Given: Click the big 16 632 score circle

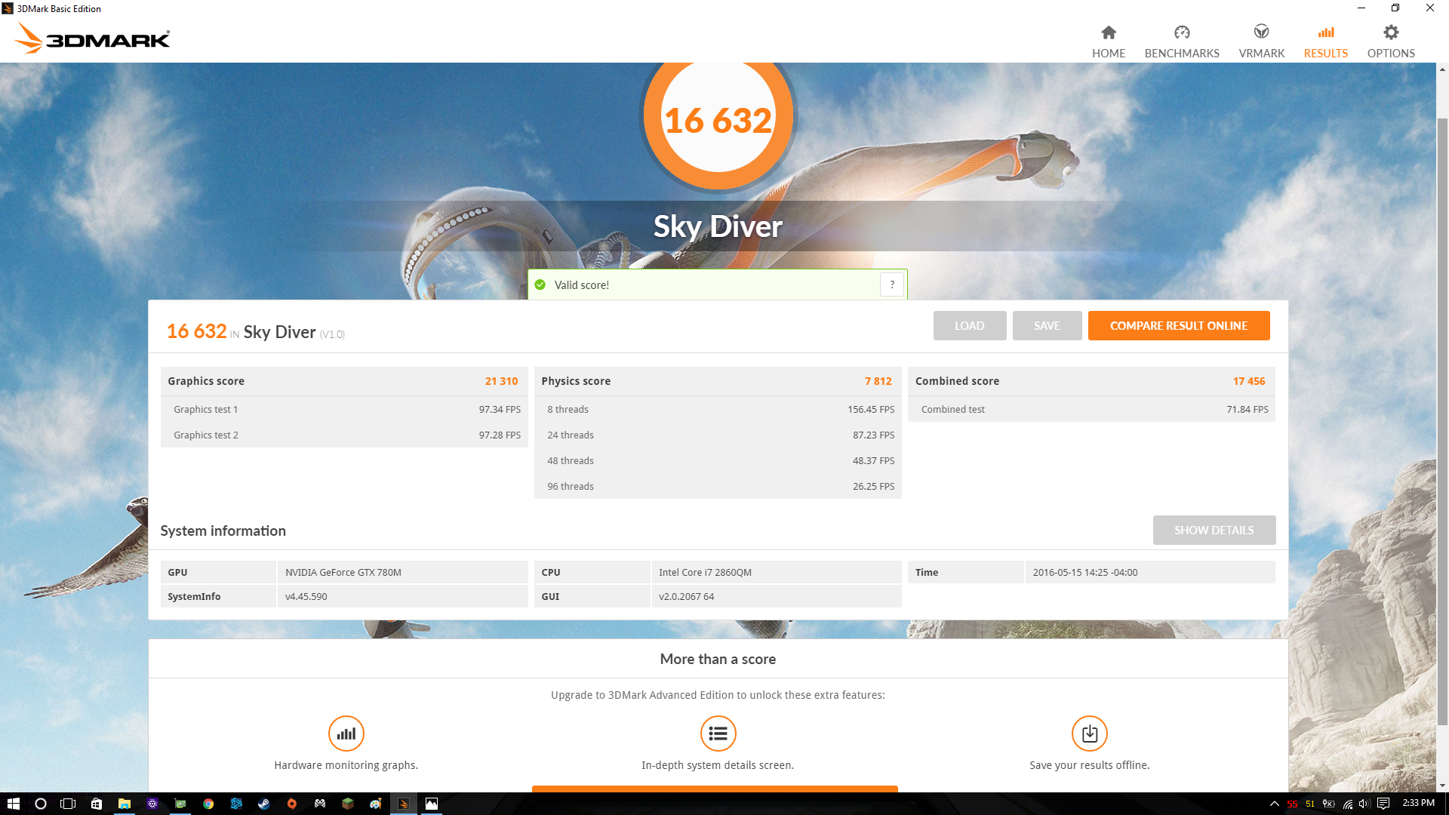Looking at the screenshot, I should pyautogui.click(x=718, y=121).
